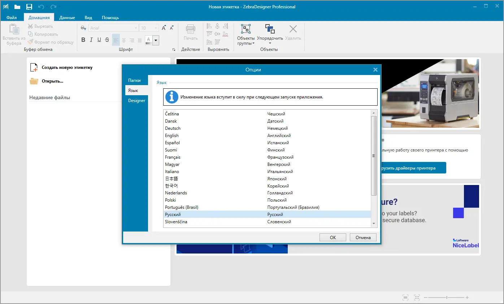Select English in the language list
This screenshot has width=504, height=304.
pyautogui.click(x=172, y=136)
